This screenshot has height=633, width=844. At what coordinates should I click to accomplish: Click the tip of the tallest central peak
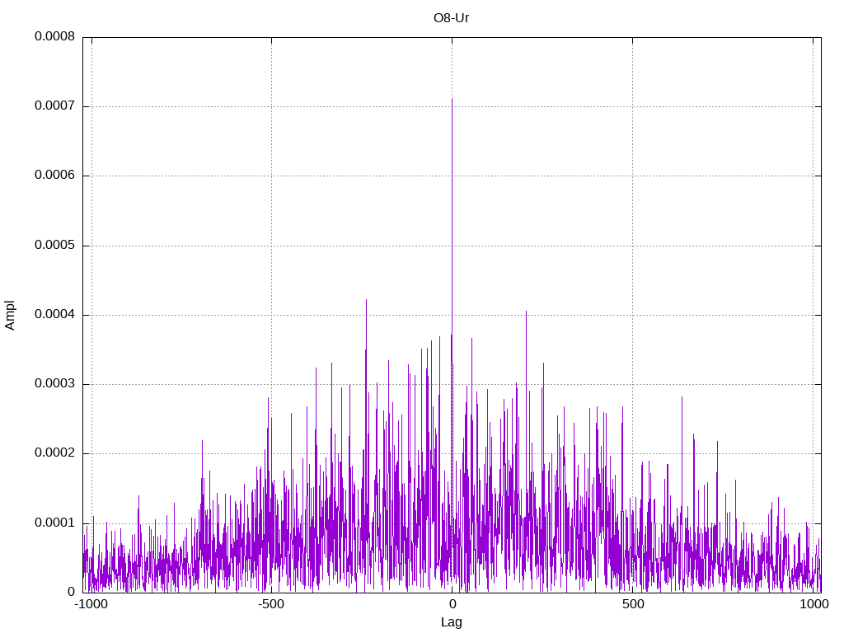click(452, 100)
